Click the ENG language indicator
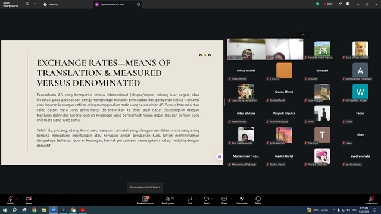Viewport: 381px width, 214px height. (354, 210)
